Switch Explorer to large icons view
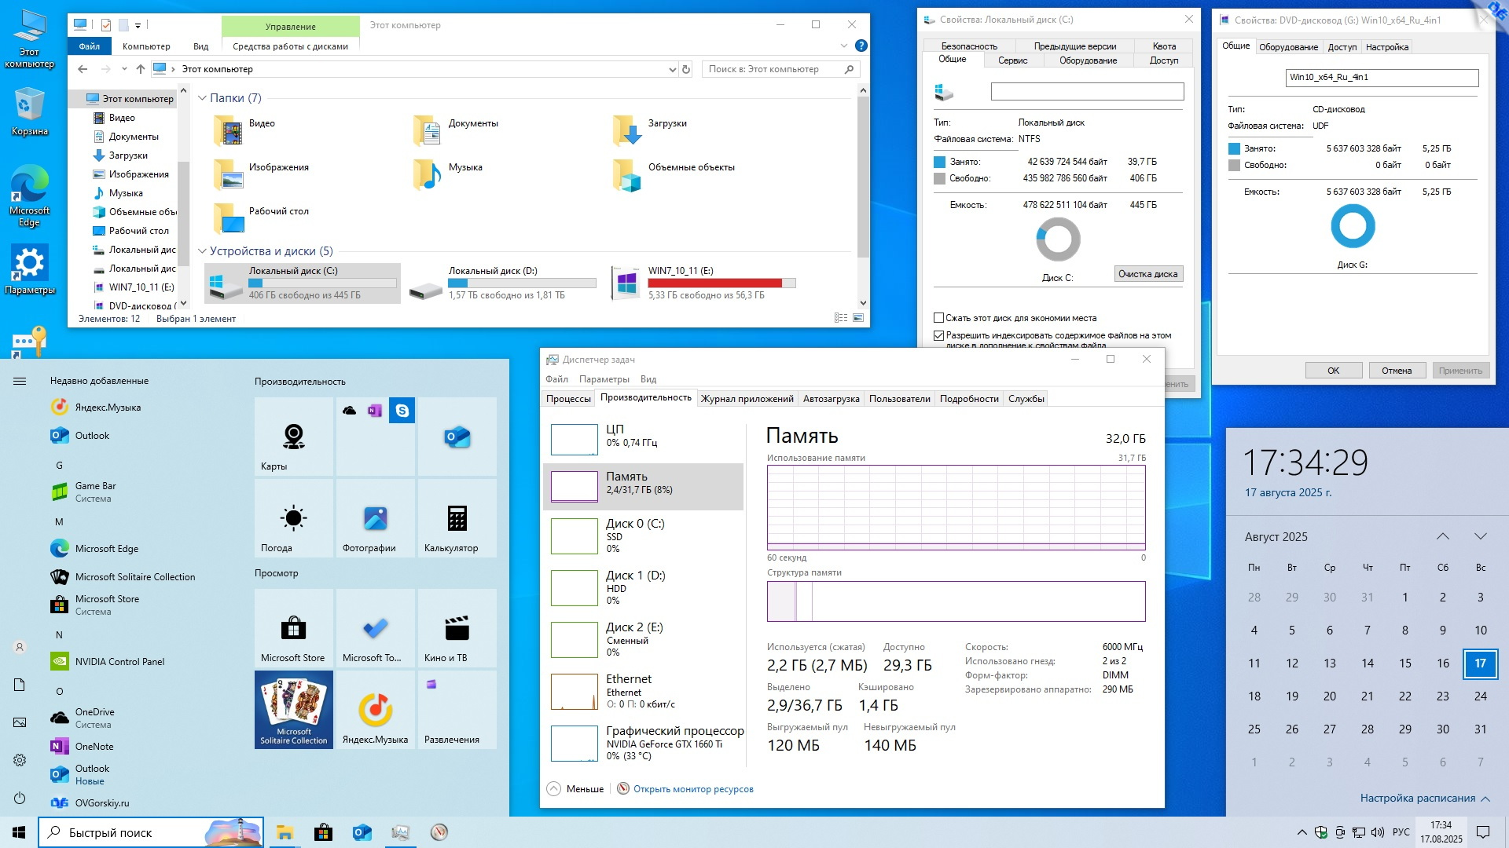Viewport: 1509px width, 848px height. click(858, 318)
